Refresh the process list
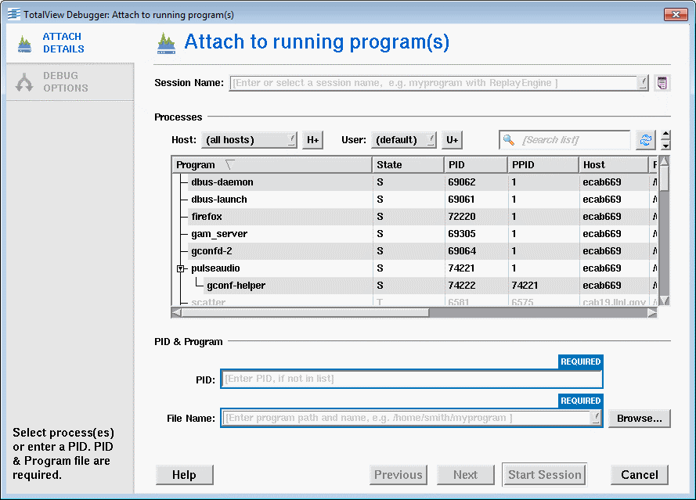The height and width of the screenshot is (500, 696). tap(645, 140)
